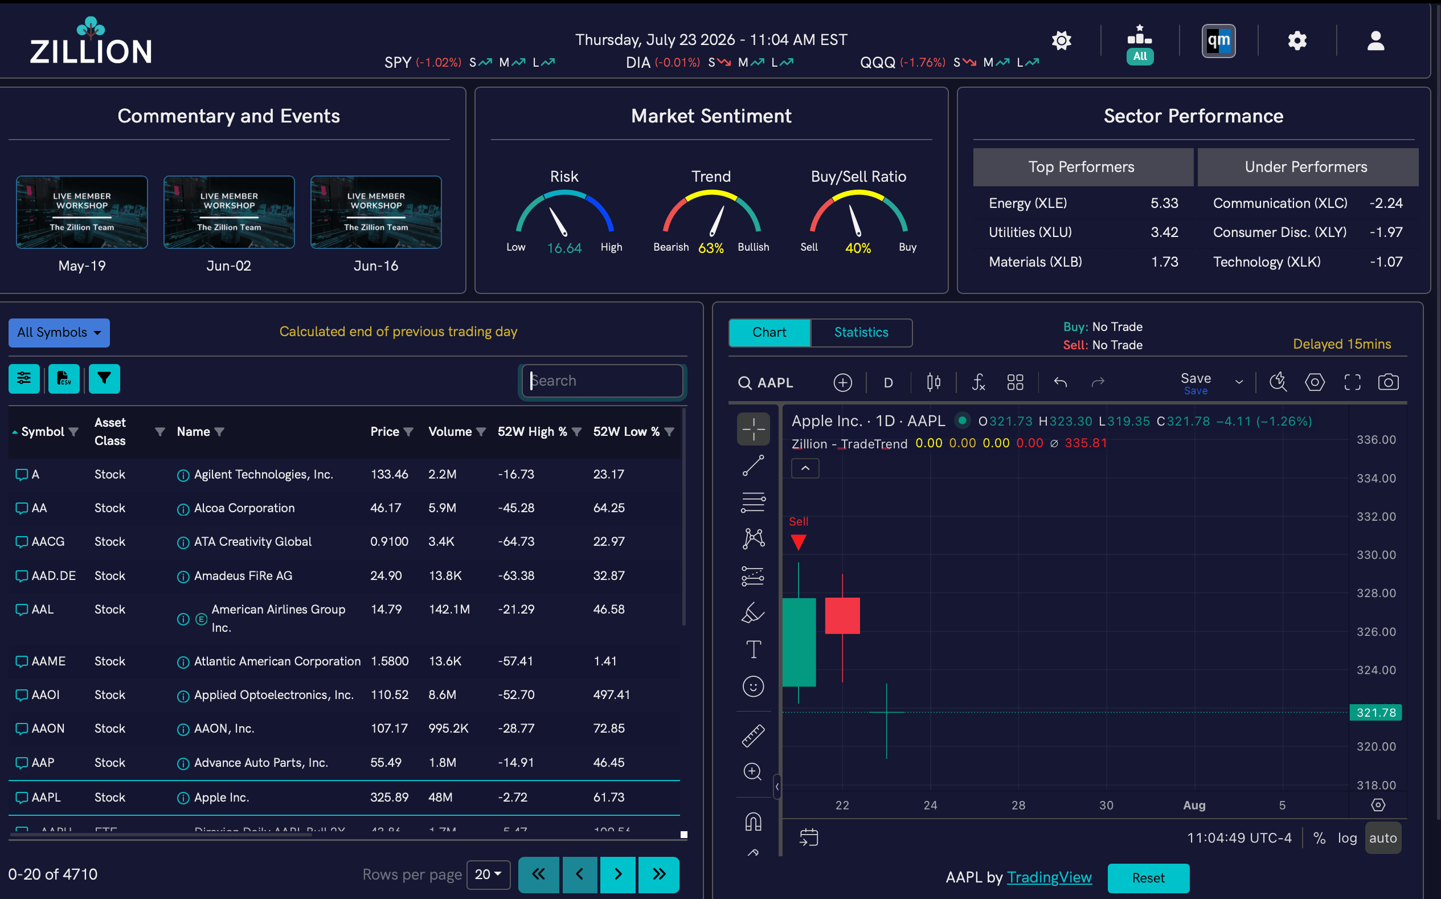Switch to the Statistics tab
The image size is (1441, 899).
(x=861, y=332)
